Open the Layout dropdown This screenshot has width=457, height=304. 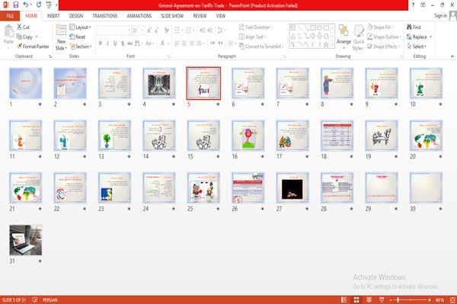pos(80,27)
